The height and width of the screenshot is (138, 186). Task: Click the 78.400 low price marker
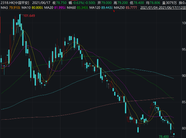[164, 137]
